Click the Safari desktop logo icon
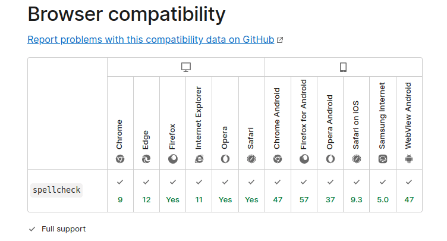 click(x=251, y=159)
